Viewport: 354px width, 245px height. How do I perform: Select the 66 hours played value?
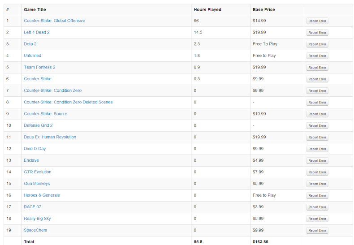tap(196, 21)
